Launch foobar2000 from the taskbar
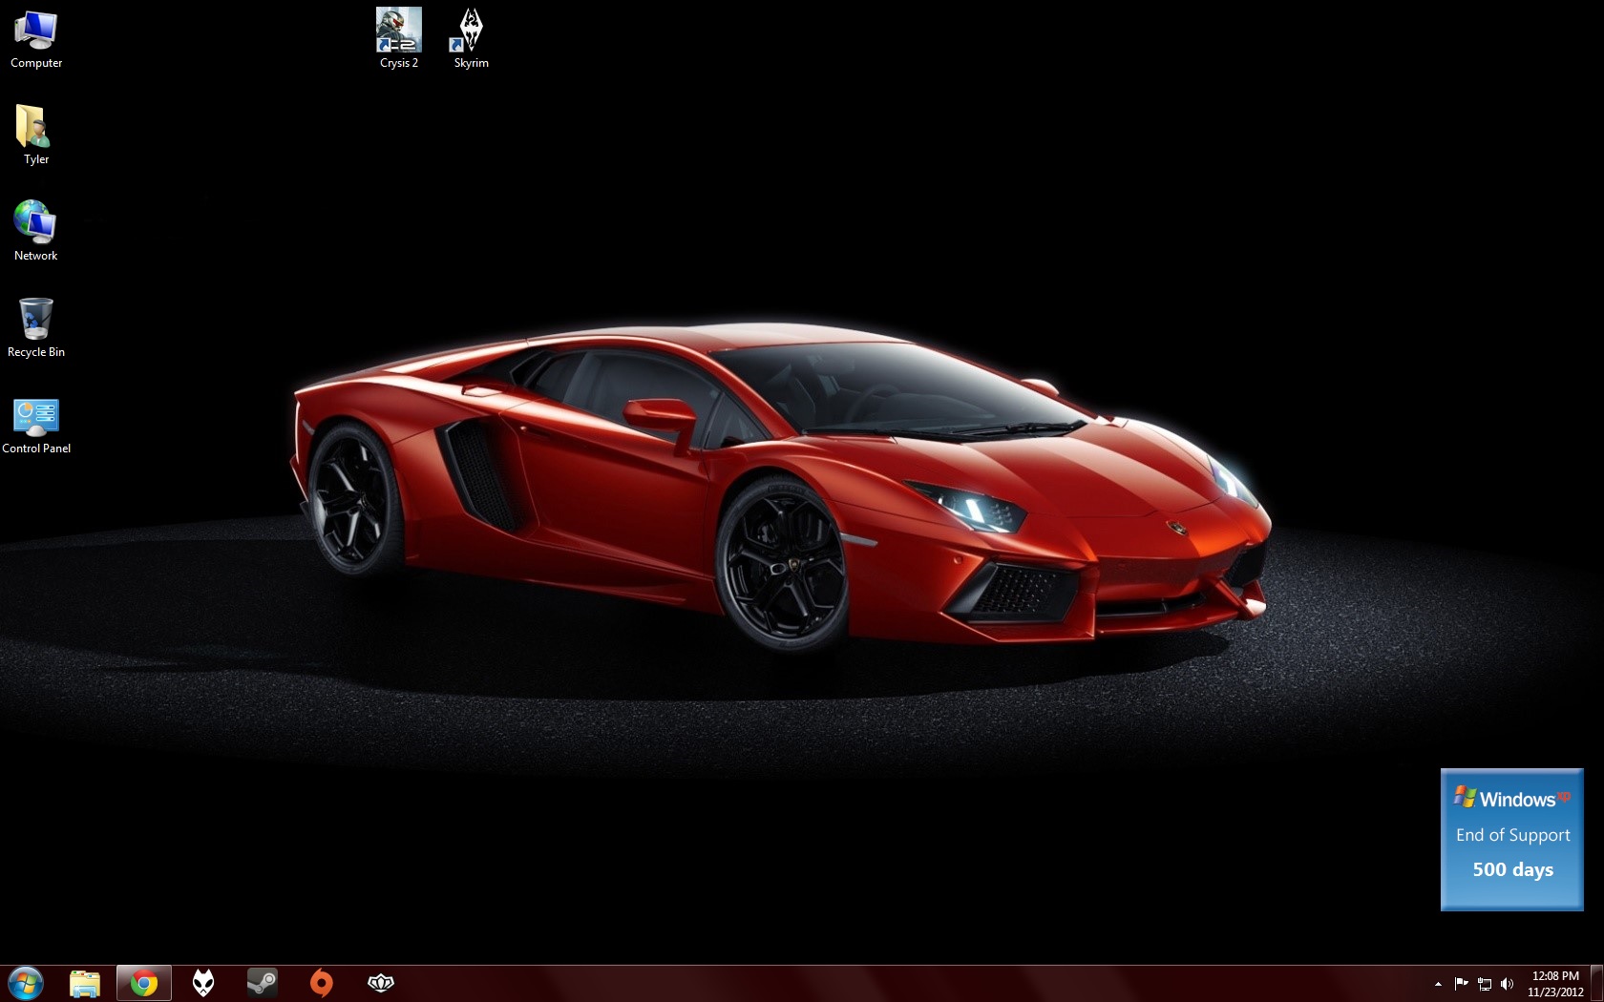The height and width of the screenshot is (1002, 1604). (203, 983)
